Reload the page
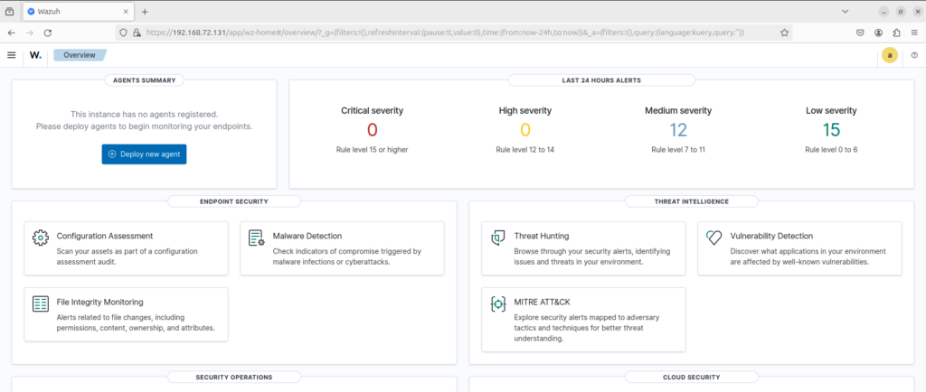The width and height of the screenshot is (926, 392). click(x=48, y=33)
